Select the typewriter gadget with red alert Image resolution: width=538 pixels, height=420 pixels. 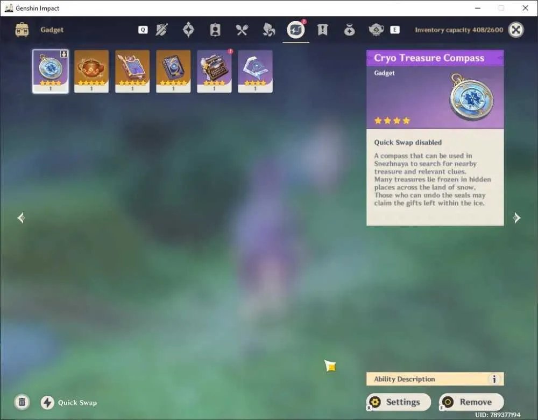click(215, 72)
